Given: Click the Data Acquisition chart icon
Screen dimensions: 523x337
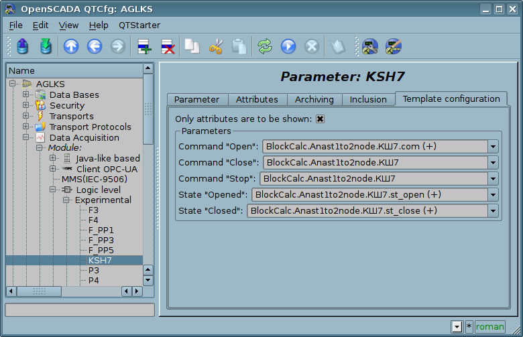Looking at the screenshot, I should point(40,137).
